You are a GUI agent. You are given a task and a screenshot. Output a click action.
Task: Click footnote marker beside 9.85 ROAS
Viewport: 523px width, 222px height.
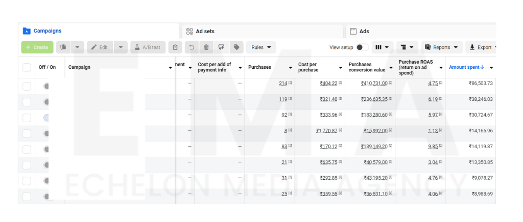441,146
